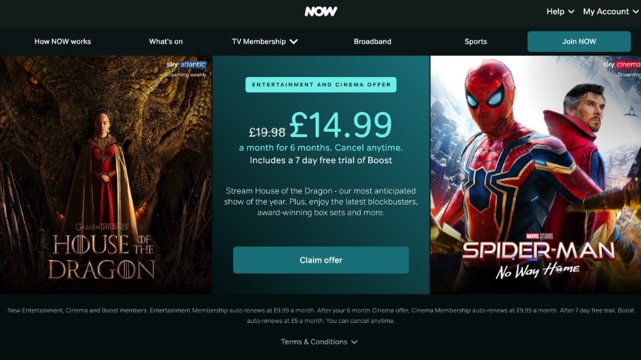Click the Terms & Conditions chevron arrow
The image size is (641, 360).
coord(354,342)
